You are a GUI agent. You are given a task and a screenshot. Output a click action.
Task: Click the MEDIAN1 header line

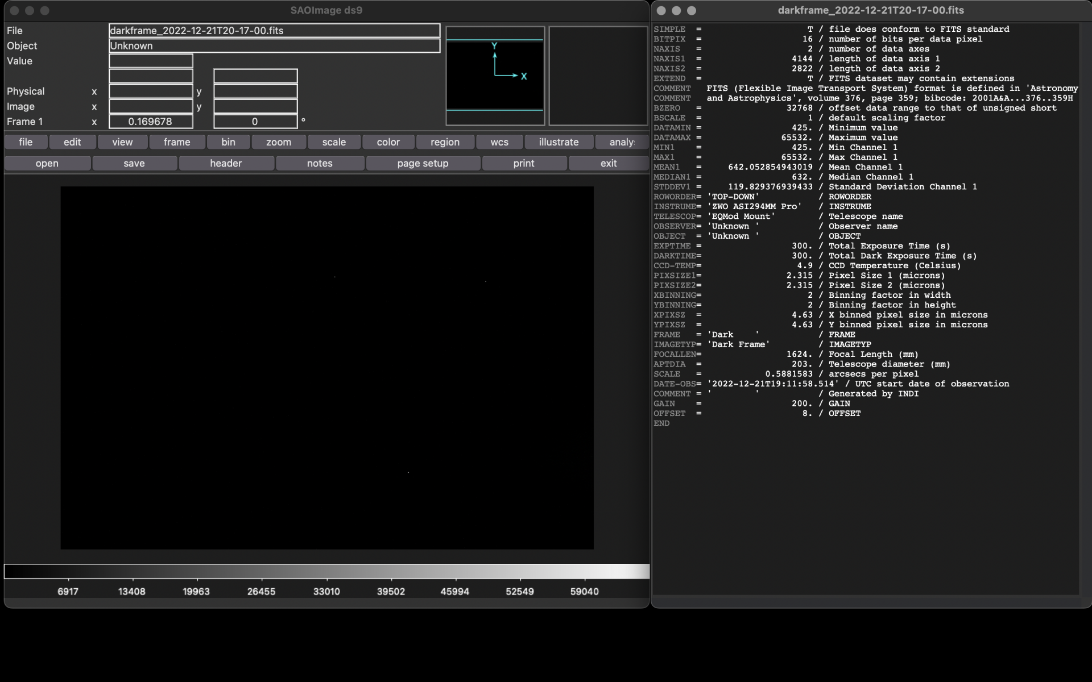(783, 177)
